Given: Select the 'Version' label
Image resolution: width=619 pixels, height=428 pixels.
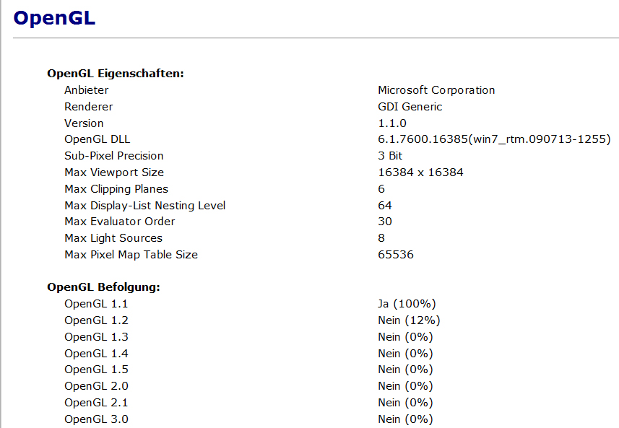Looking at the screenshot, I should tap(84, 123).
